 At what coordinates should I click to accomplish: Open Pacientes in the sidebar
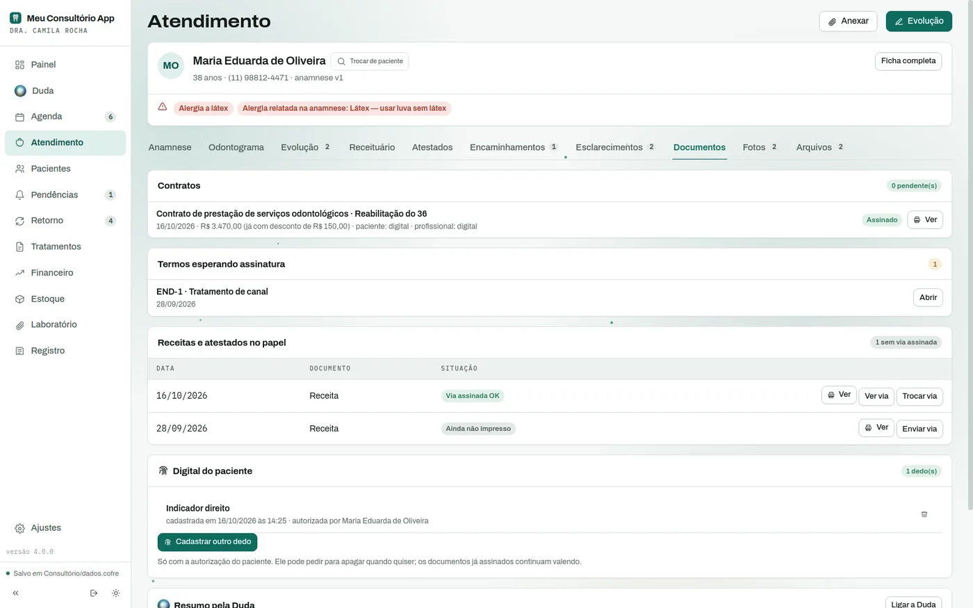(65, 169)
